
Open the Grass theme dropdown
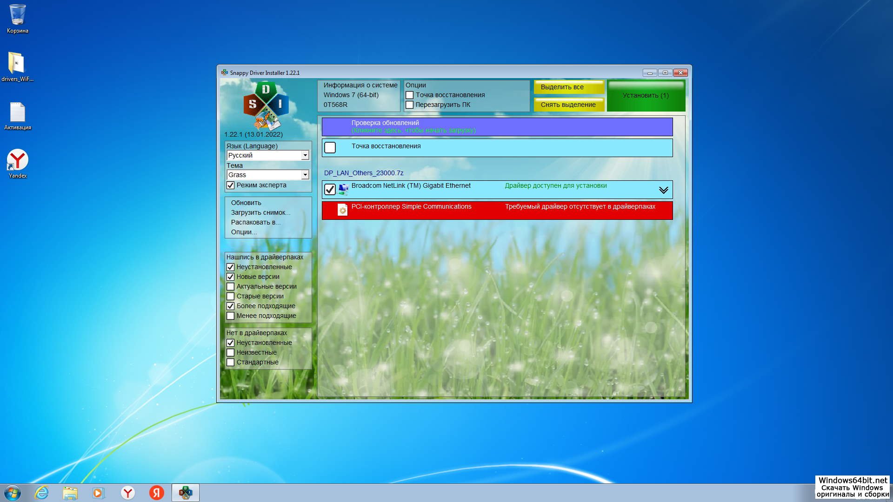(305, 175)
